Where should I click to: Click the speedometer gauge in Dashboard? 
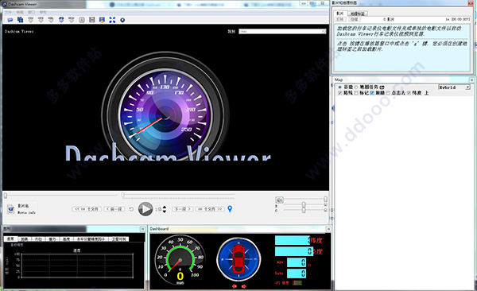tap(180, 260)
